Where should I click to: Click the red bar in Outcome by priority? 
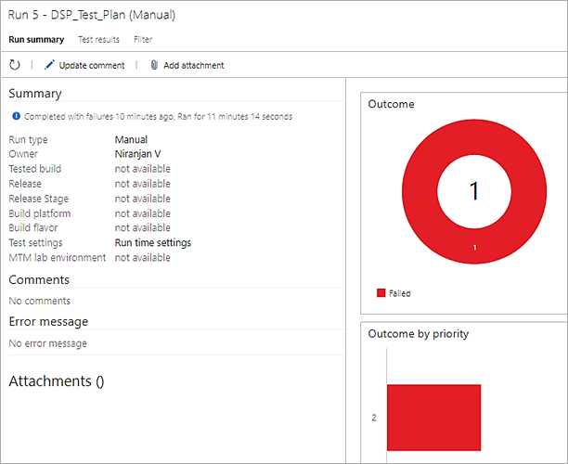click(433, 418)
